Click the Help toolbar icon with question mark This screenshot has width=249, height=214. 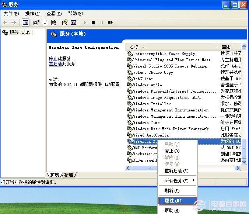pyautogui.click(x=64, y=23)
